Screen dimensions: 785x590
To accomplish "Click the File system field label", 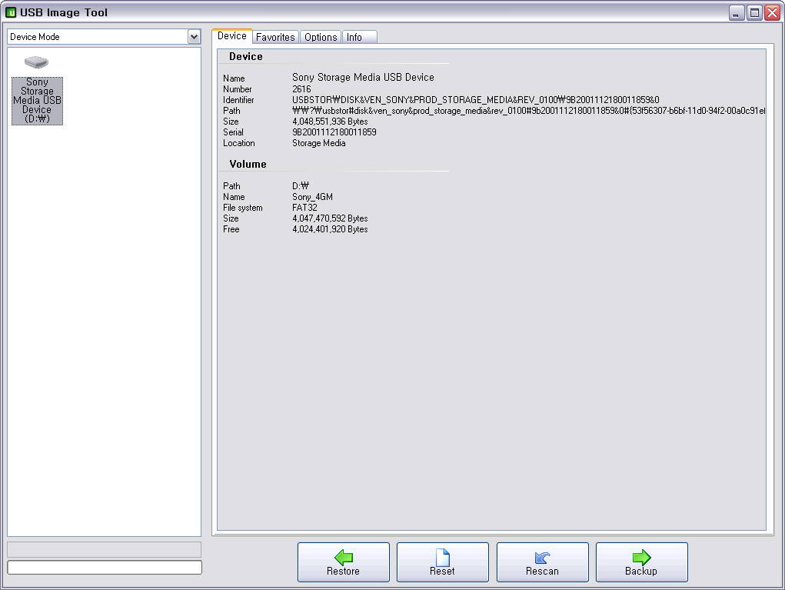I will tap(242, 208).
